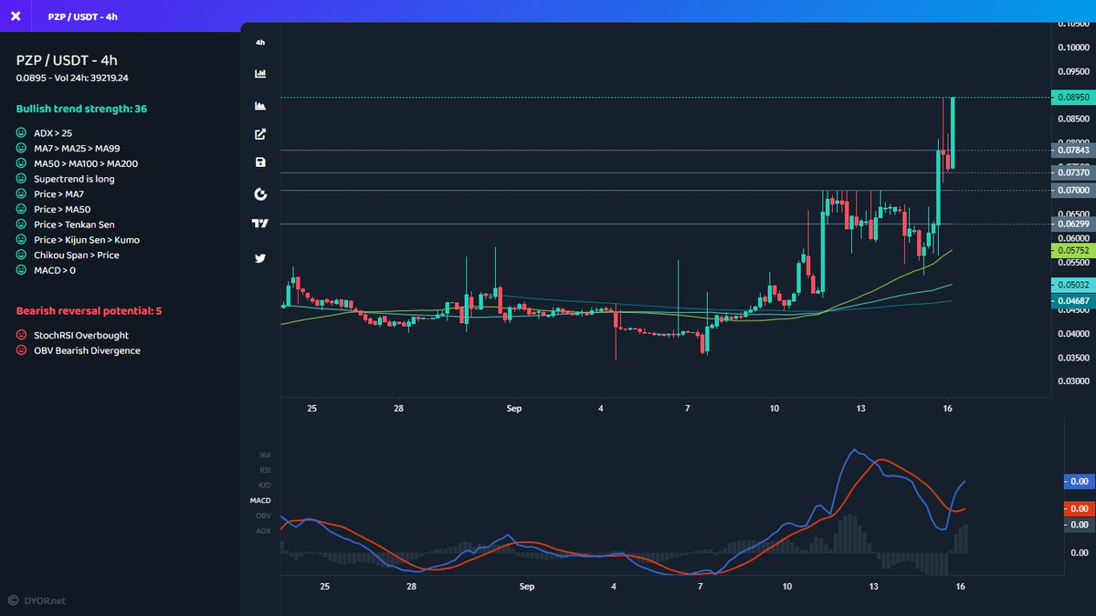Click the save chart floppy icon
1096x616 pixels.
pyautogui.click(x=260, y=162)
